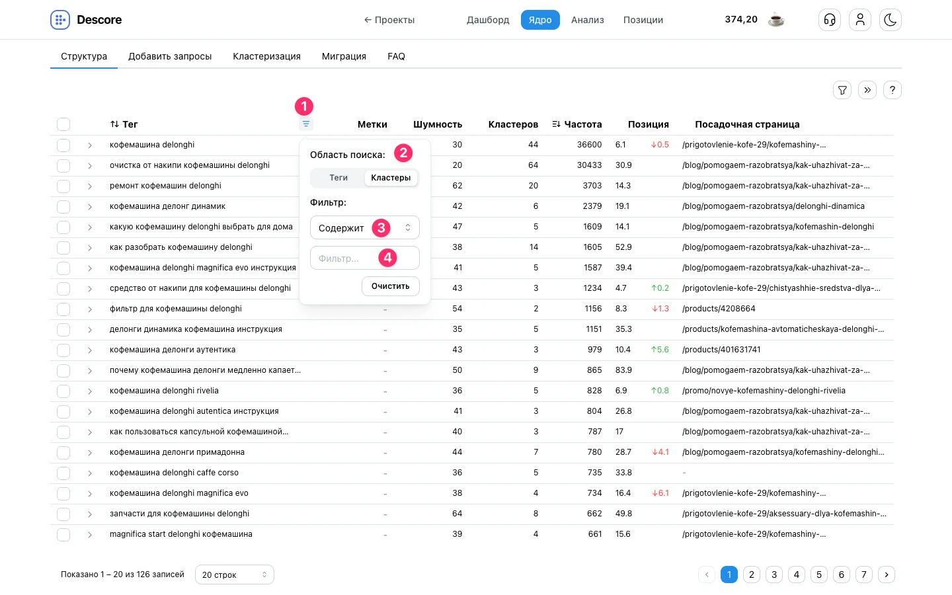Expand row какую кофемашину delonghi выбрать для дома

pyautogui.click(x=90, y=227)
